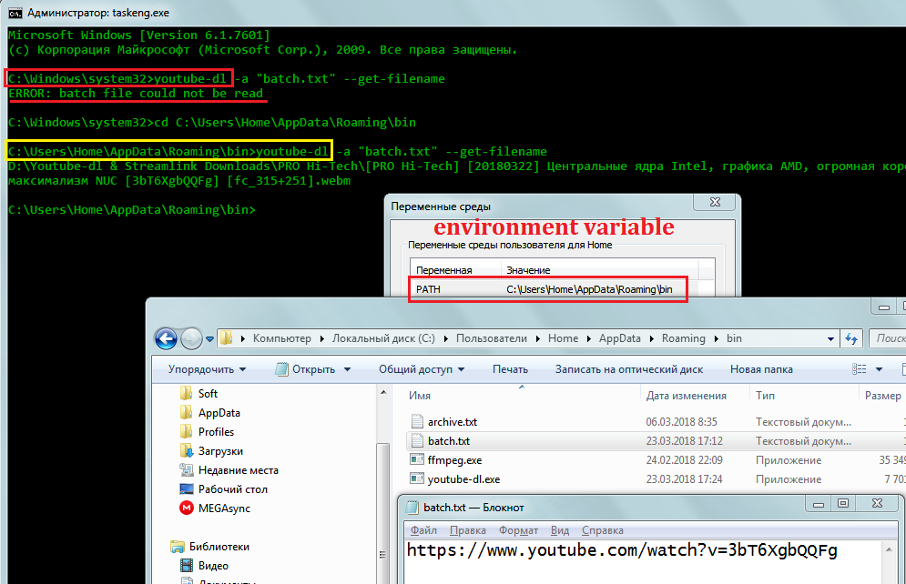Viewport: 906px width, 584px height.
Task: Click the Открыть toolbar button
Action: (306, 369)
